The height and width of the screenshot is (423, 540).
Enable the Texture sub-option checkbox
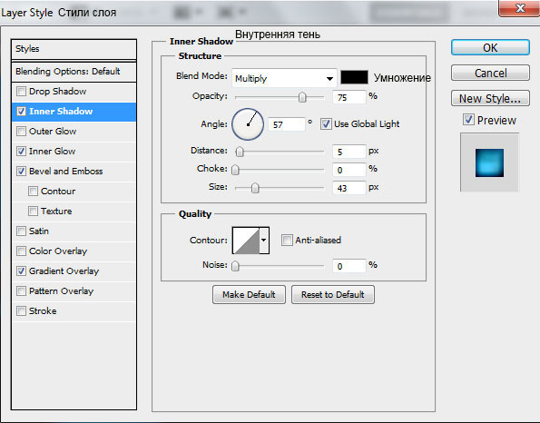33,211
